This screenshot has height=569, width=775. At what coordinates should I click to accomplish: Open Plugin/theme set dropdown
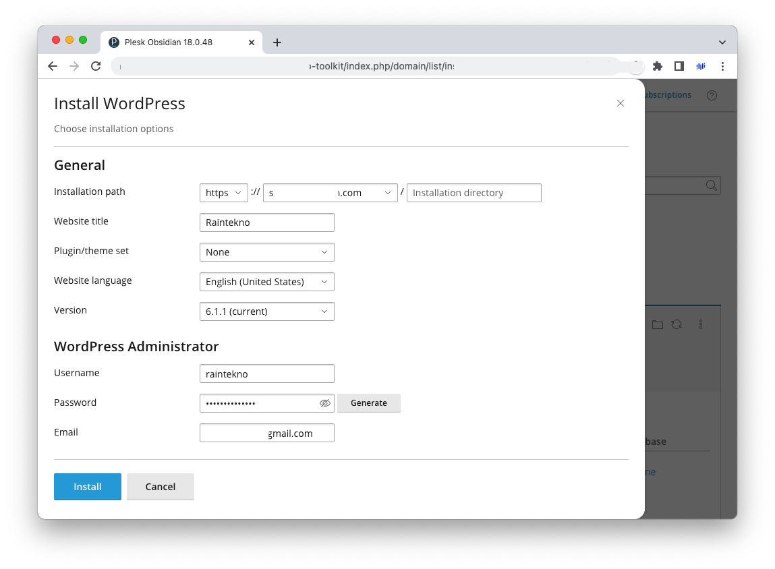[x=266, y=252]
